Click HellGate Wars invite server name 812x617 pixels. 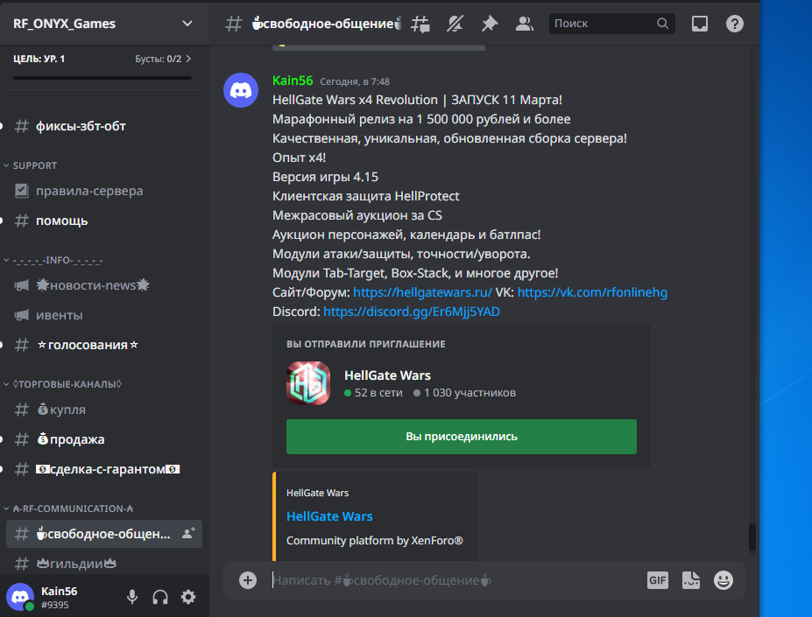[x=387, y=375]
